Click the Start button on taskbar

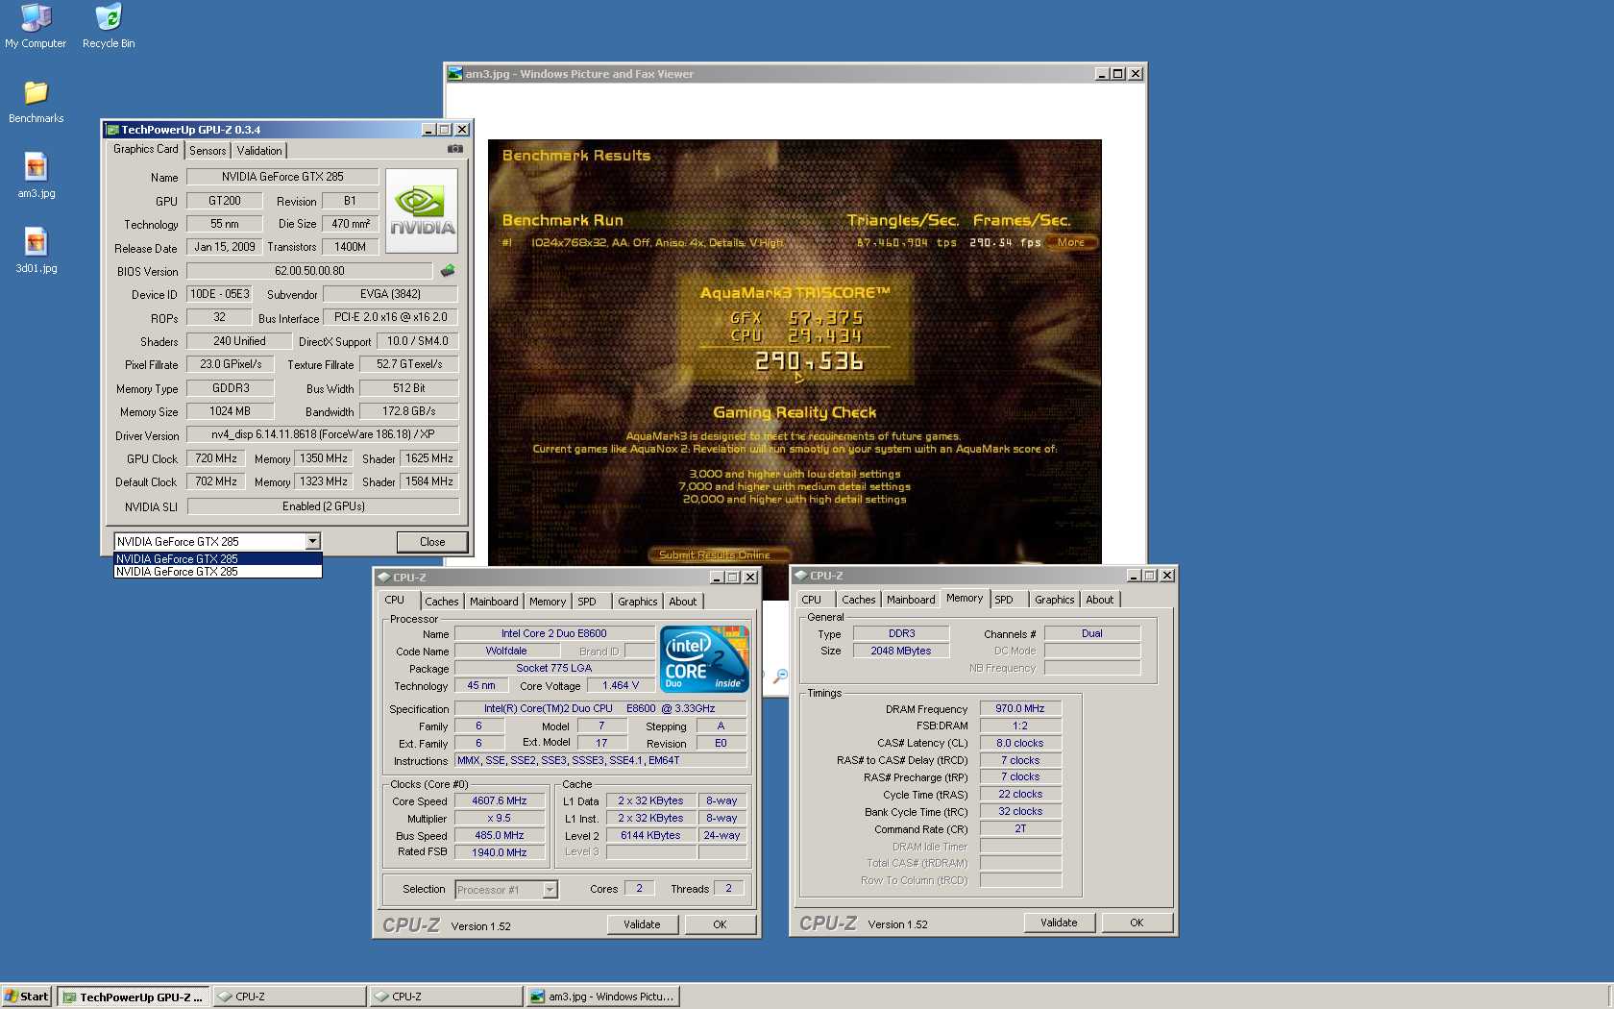tap(26, 997)
